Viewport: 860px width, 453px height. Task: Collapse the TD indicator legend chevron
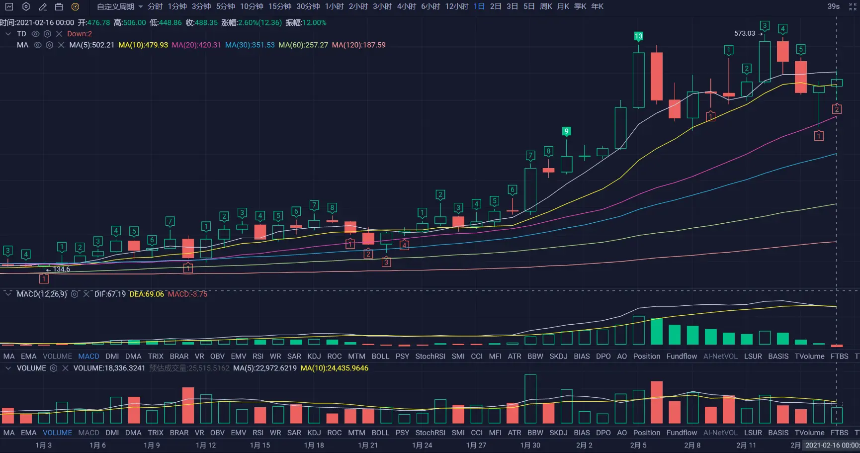8,34
